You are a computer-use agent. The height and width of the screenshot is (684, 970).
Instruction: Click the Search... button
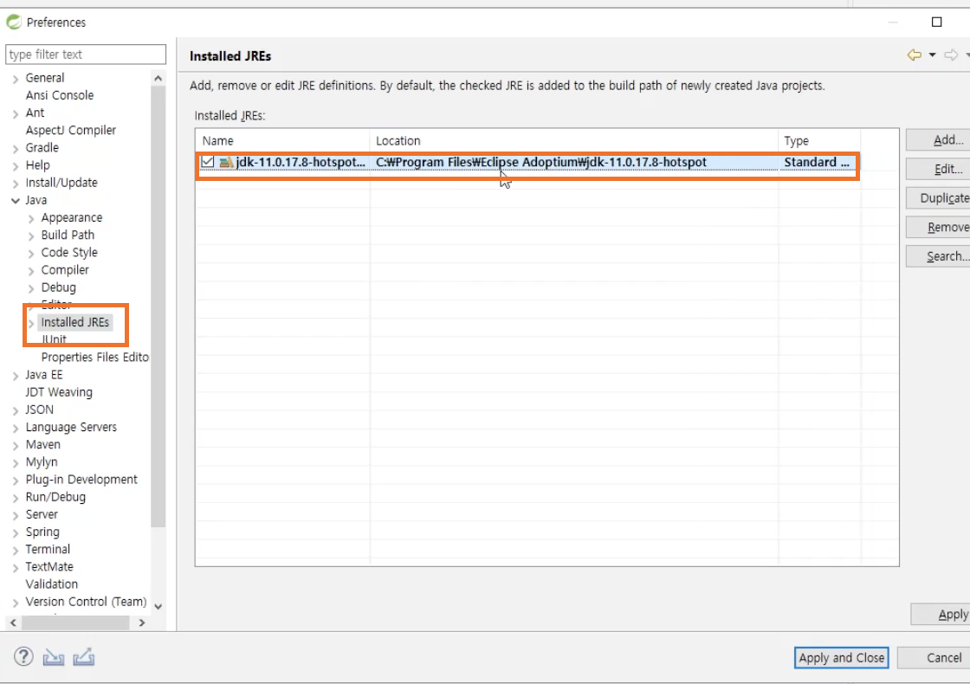[x=938, y=256]
